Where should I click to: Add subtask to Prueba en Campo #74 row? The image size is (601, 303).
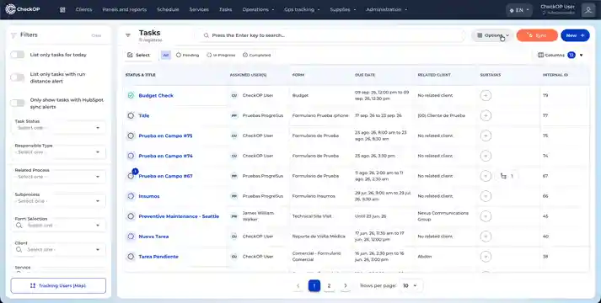(x=486, y=156)
